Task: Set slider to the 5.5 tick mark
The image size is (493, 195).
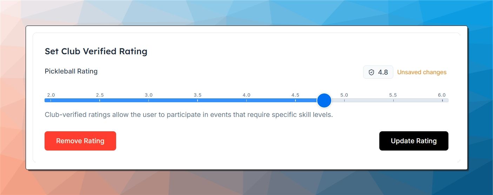Action: click(x=393, y=100)
